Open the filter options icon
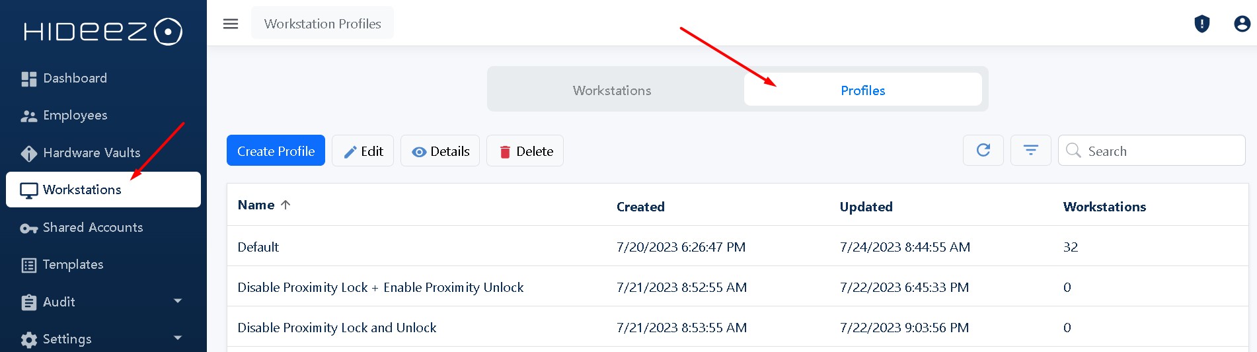This screenshot has width=1257, height=352. click(x=1030, y=151)
